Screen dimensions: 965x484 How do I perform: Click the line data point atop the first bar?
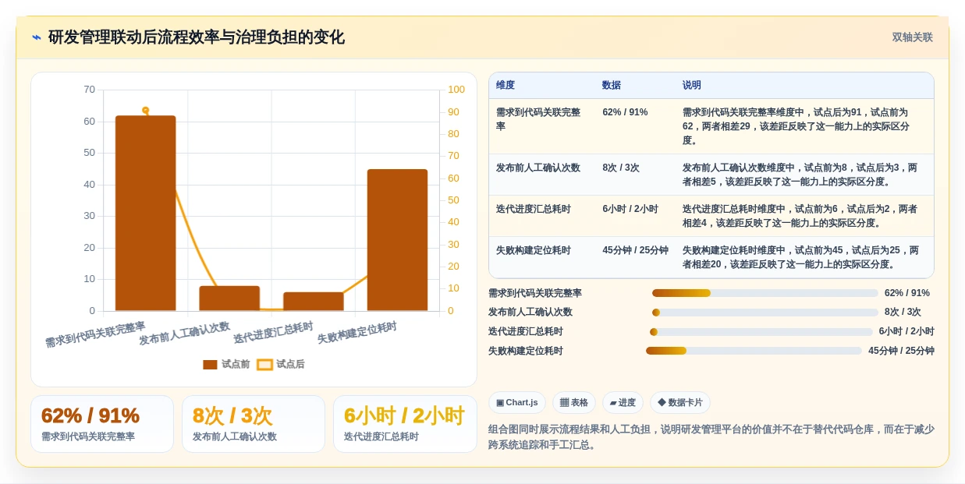point(146,110)
